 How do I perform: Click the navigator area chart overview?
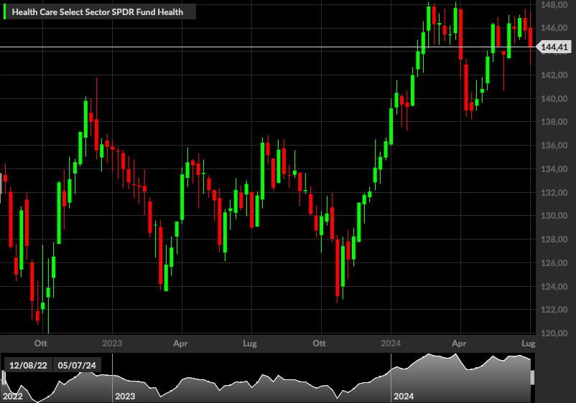268,378
